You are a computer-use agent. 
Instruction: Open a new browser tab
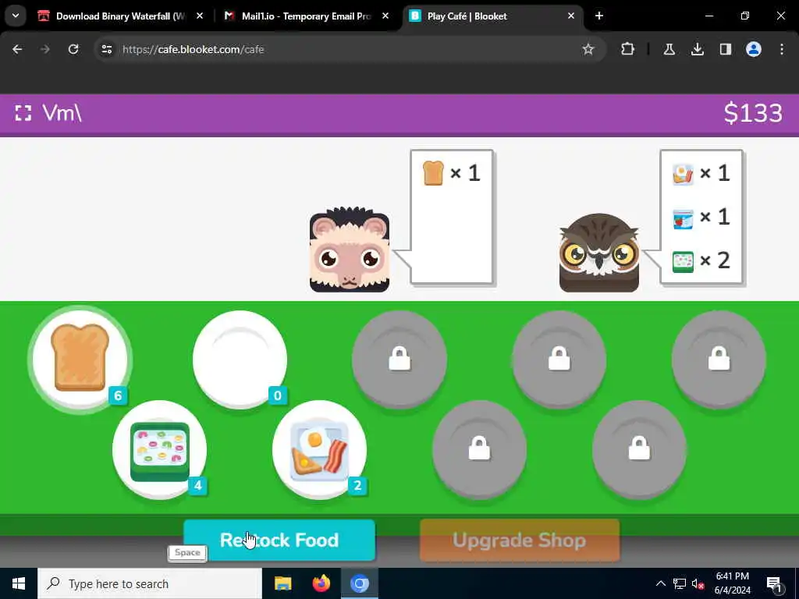[x=599, y=16]
